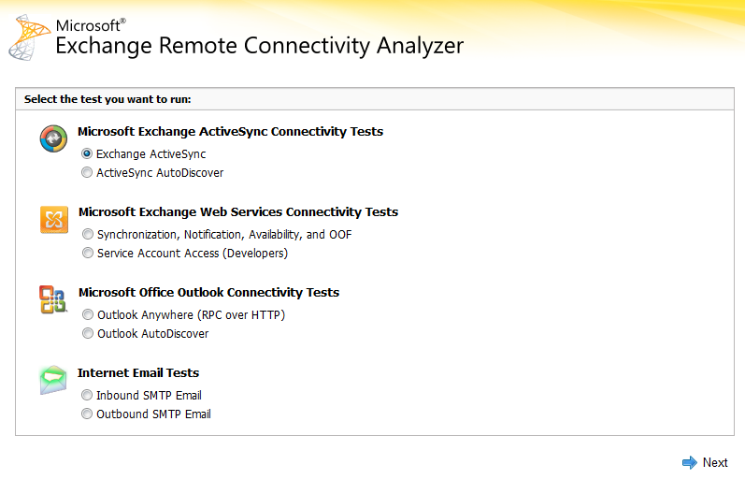Click the Microsoft Exchange logo in header
The image size is (745, 494).
[29, 37]
